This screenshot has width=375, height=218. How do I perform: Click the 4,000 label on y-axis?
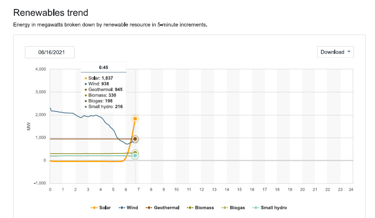40,69
